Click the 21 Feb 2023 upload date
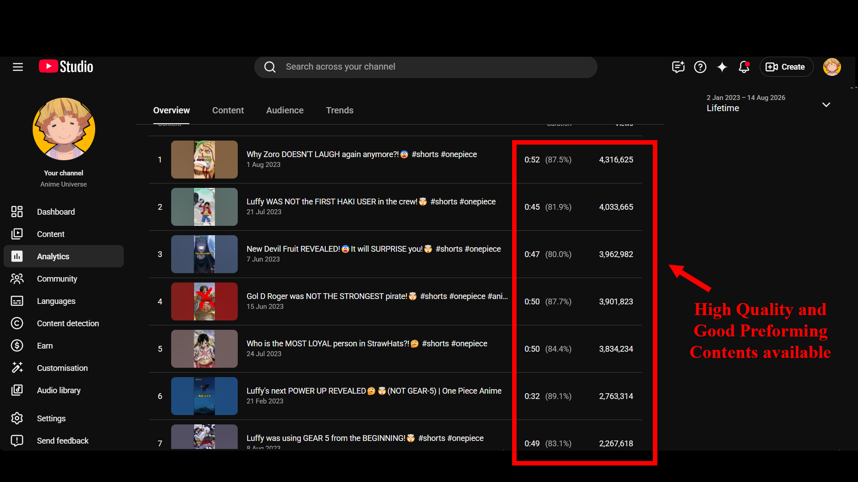This screenshot has width=858, height=482. [x=265, y=401]
